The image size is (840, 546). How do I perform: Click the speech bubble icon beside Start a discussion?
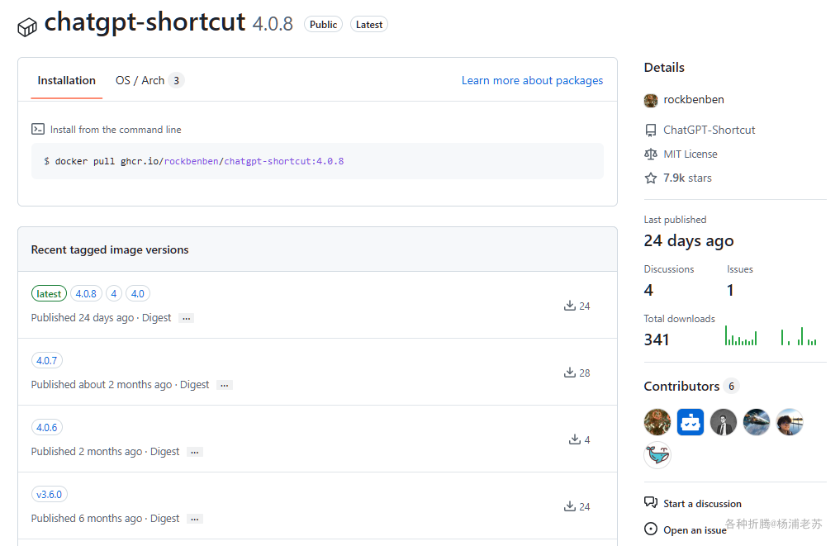tap(650, 502)
